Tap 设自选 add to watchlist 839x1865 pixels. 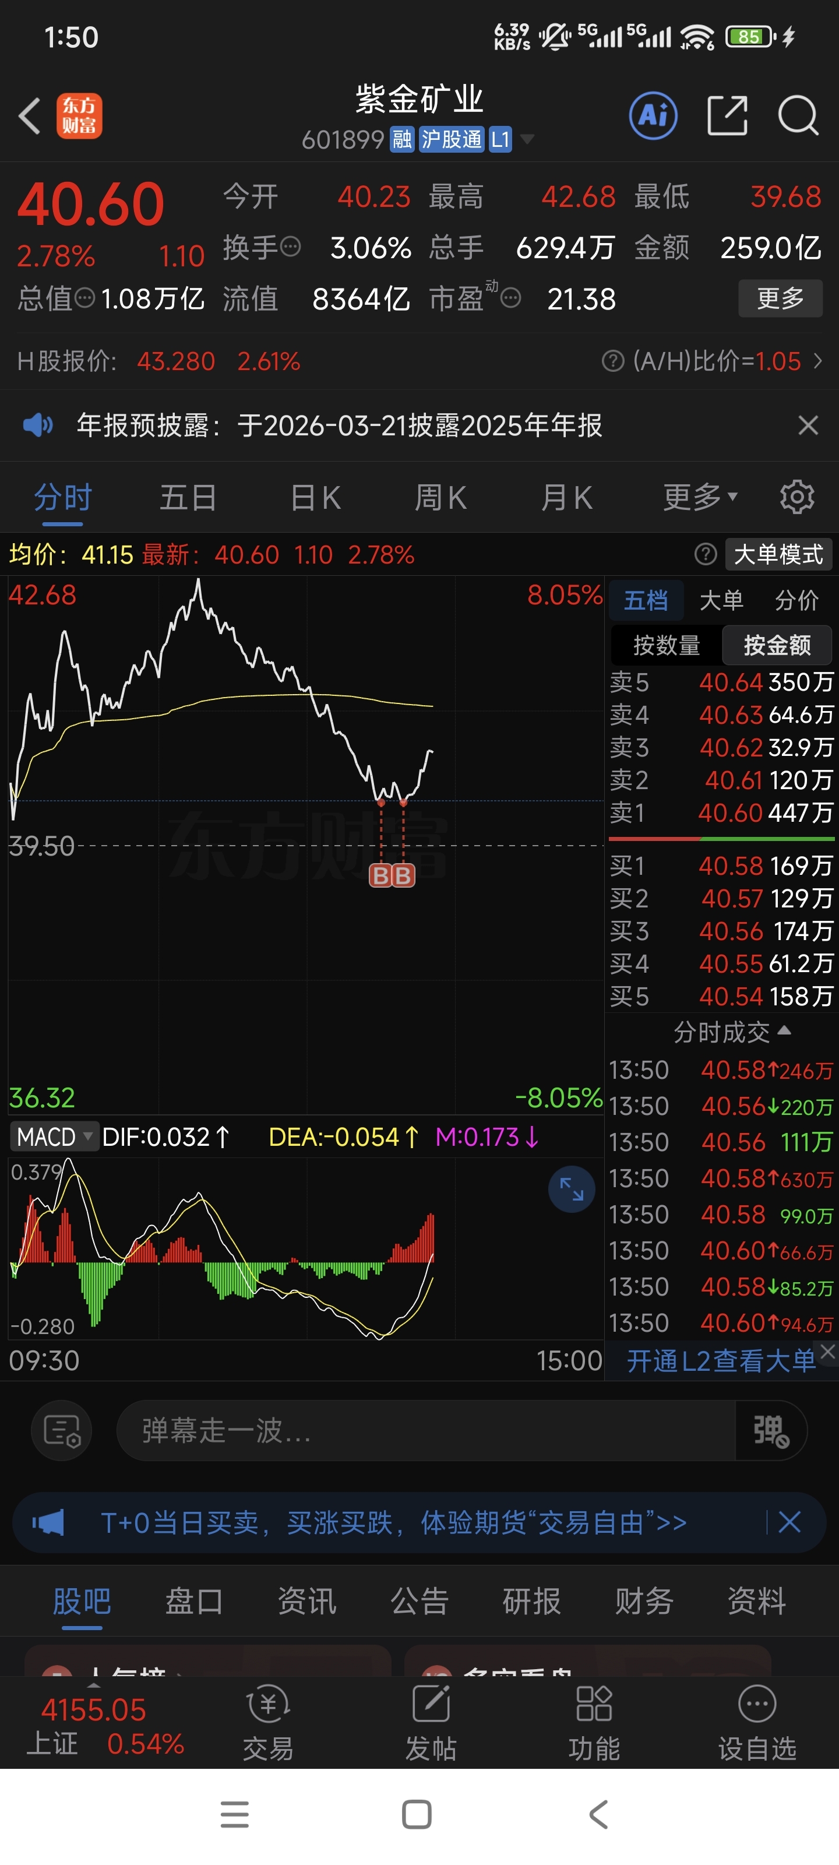tap(757, 1722)
